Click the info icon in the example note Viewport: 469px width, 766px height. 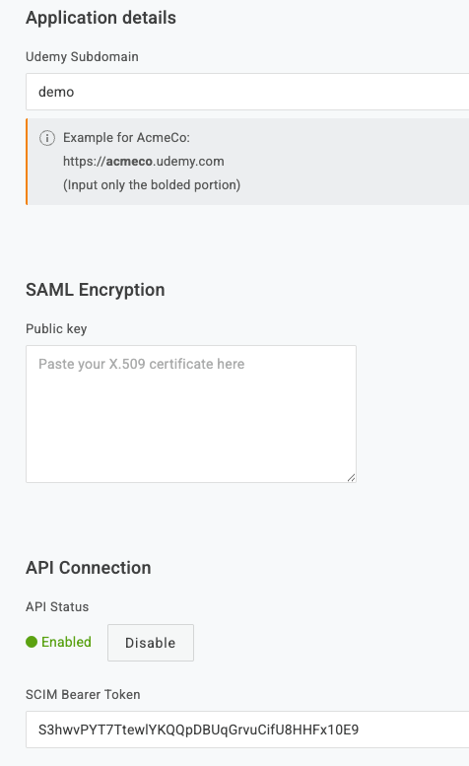pyautogui.click(x=47, y=138)
